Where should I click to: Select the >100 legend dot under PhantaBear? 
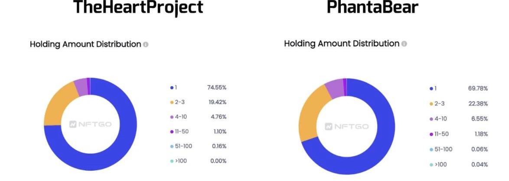431,165
